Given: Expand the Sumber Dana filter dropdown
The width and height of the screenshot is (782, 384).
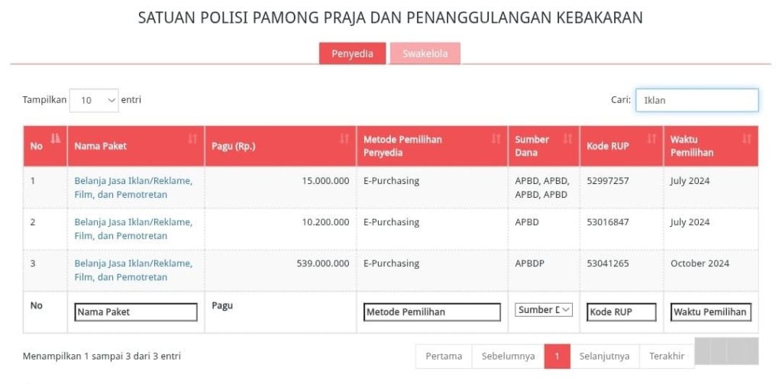Looking at the screenshot, I should point(544,311).
